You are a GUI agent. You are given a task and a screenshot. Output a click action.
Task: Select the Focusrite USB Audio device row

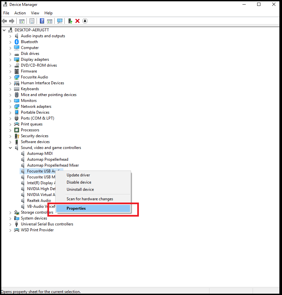[41, 171]
